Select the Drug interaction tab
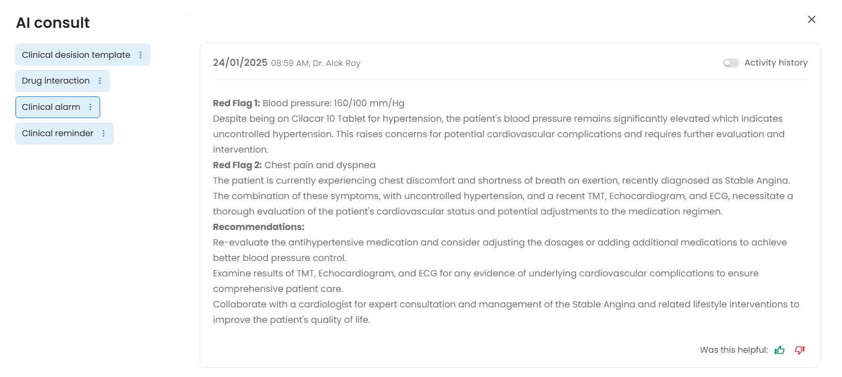This screenshot has height=377, width=842. 56,81
